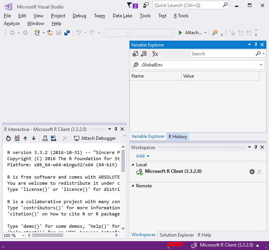
Task: Open the Add dropdown in Workspaces
Action: click(143, 156)
